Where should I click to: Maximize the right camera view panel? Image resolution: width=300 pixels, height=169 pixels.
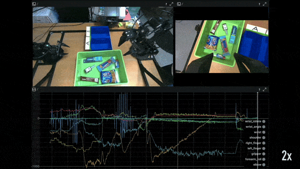click(x=265, y=4)
